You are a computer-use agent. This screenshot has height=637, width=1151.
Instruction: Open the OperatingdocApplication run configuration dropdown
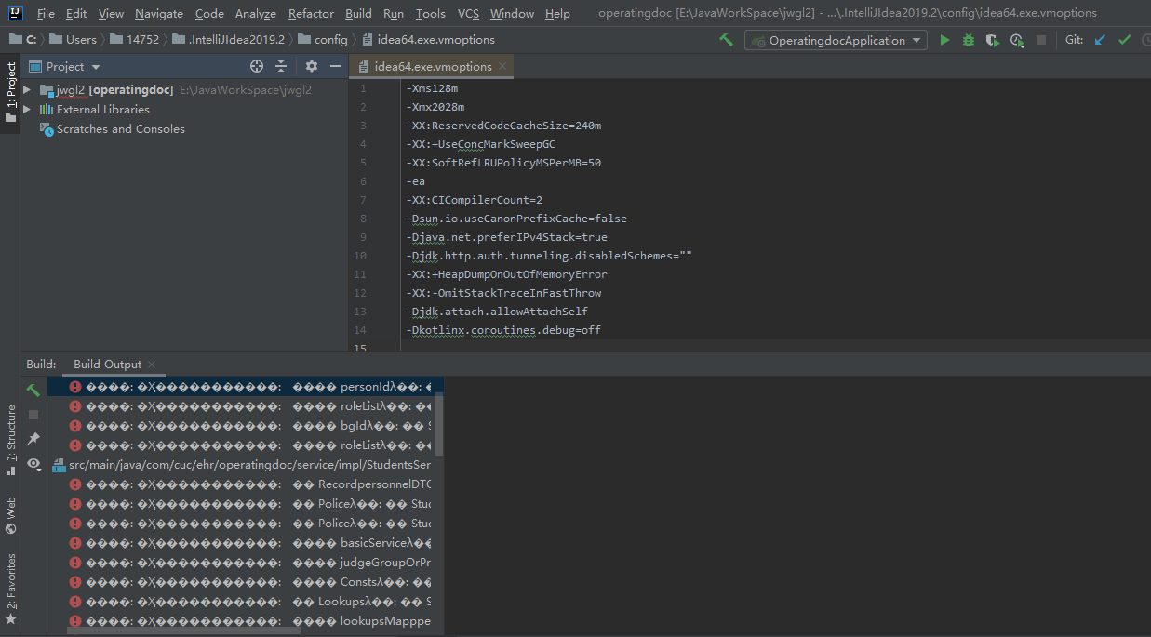836,40
